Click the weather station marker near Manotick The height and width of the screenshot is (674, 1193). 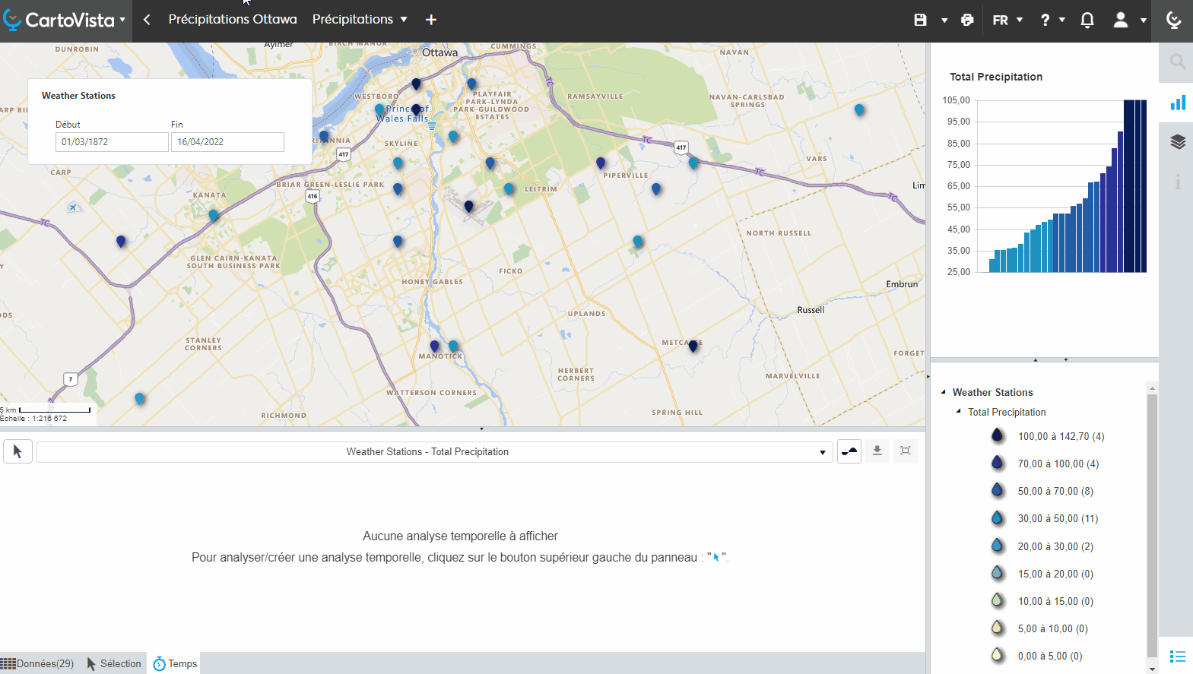point(435,346)
